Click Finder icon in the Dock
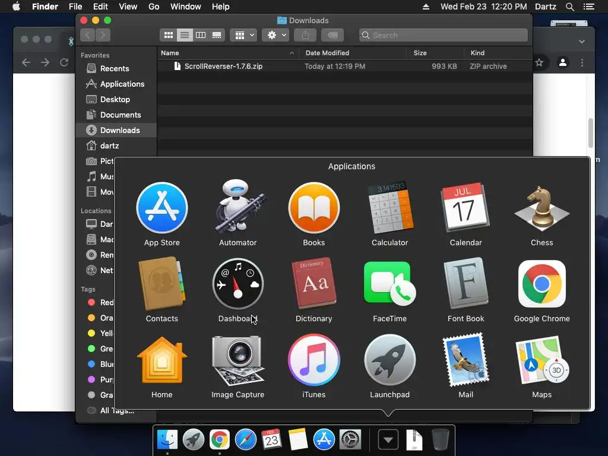 click(x=167, y=440)
